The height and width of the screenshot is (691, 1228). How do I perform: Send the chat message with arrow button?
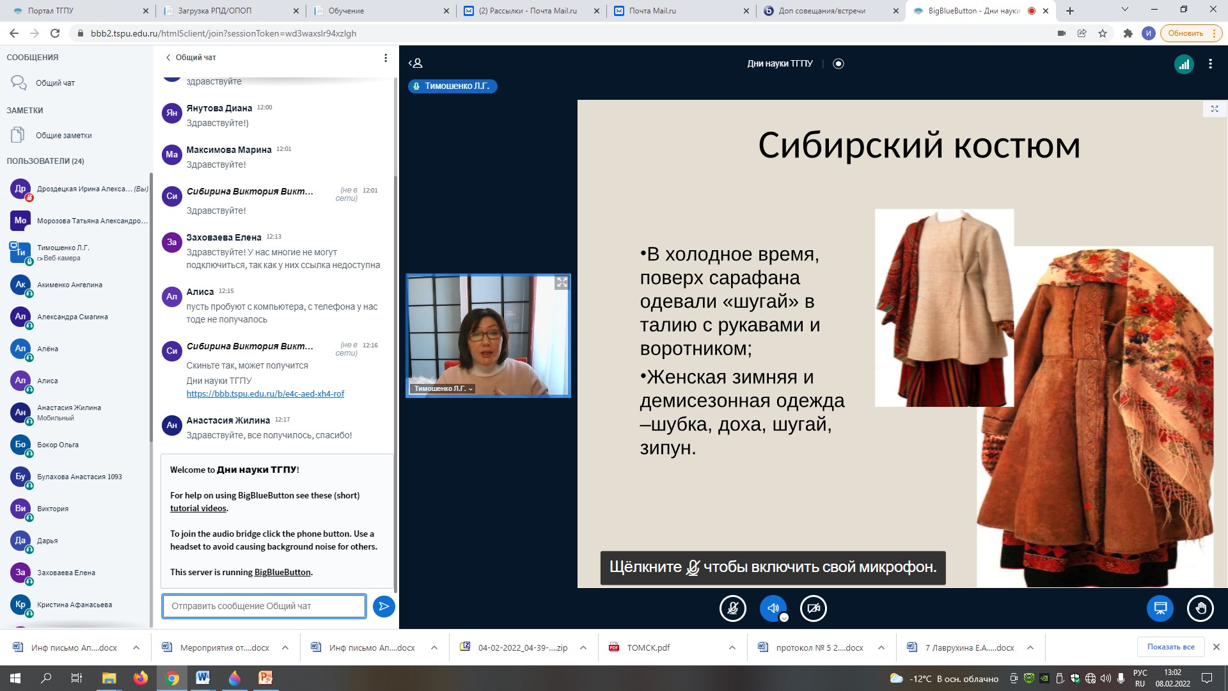coord(384,606)
